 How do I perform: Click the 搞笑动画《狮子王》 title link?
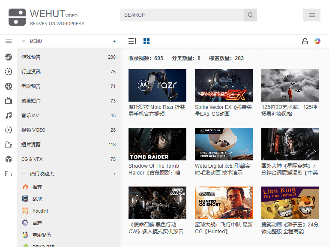coord(290,228)
